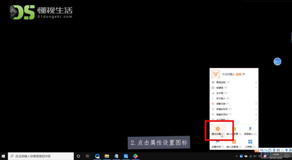Start 语音输入 microphone icon

pyautogui.click(x=250, y=129)
